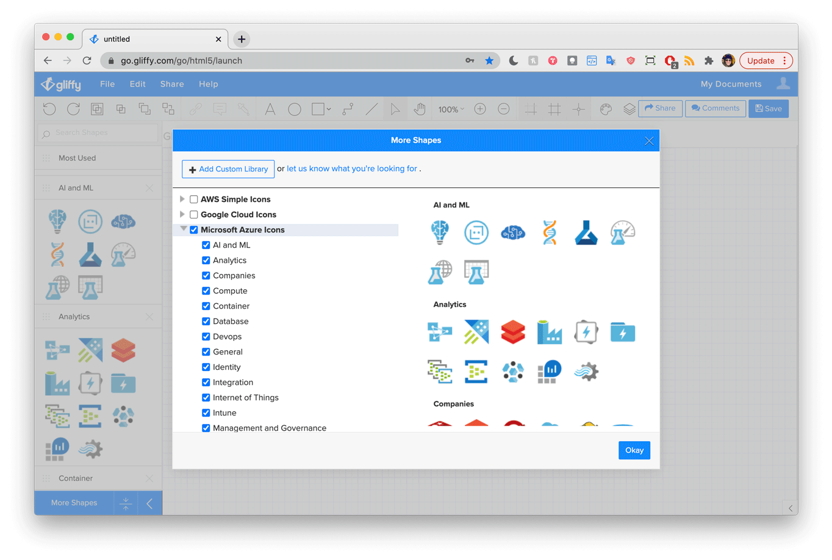Screen dimensions: 832x560
Task: Open the theme color palette icon
Action: [x=606, y=109]
